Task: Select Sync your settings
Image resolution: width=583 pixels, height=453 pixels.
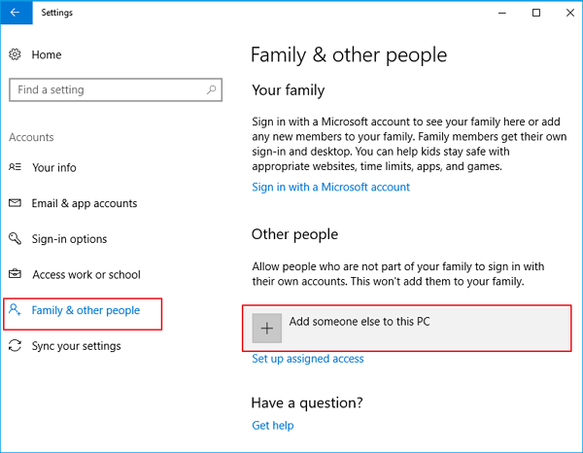Action: [x=77, y=346]
